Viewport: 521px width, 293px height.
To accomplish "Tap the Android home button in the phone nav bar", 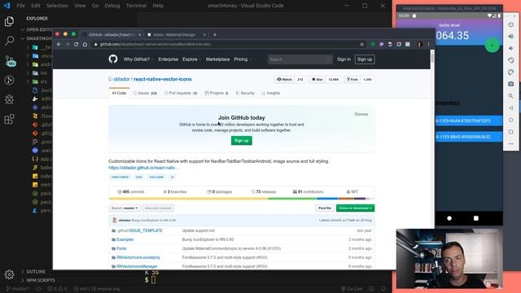I will (449, 218).
